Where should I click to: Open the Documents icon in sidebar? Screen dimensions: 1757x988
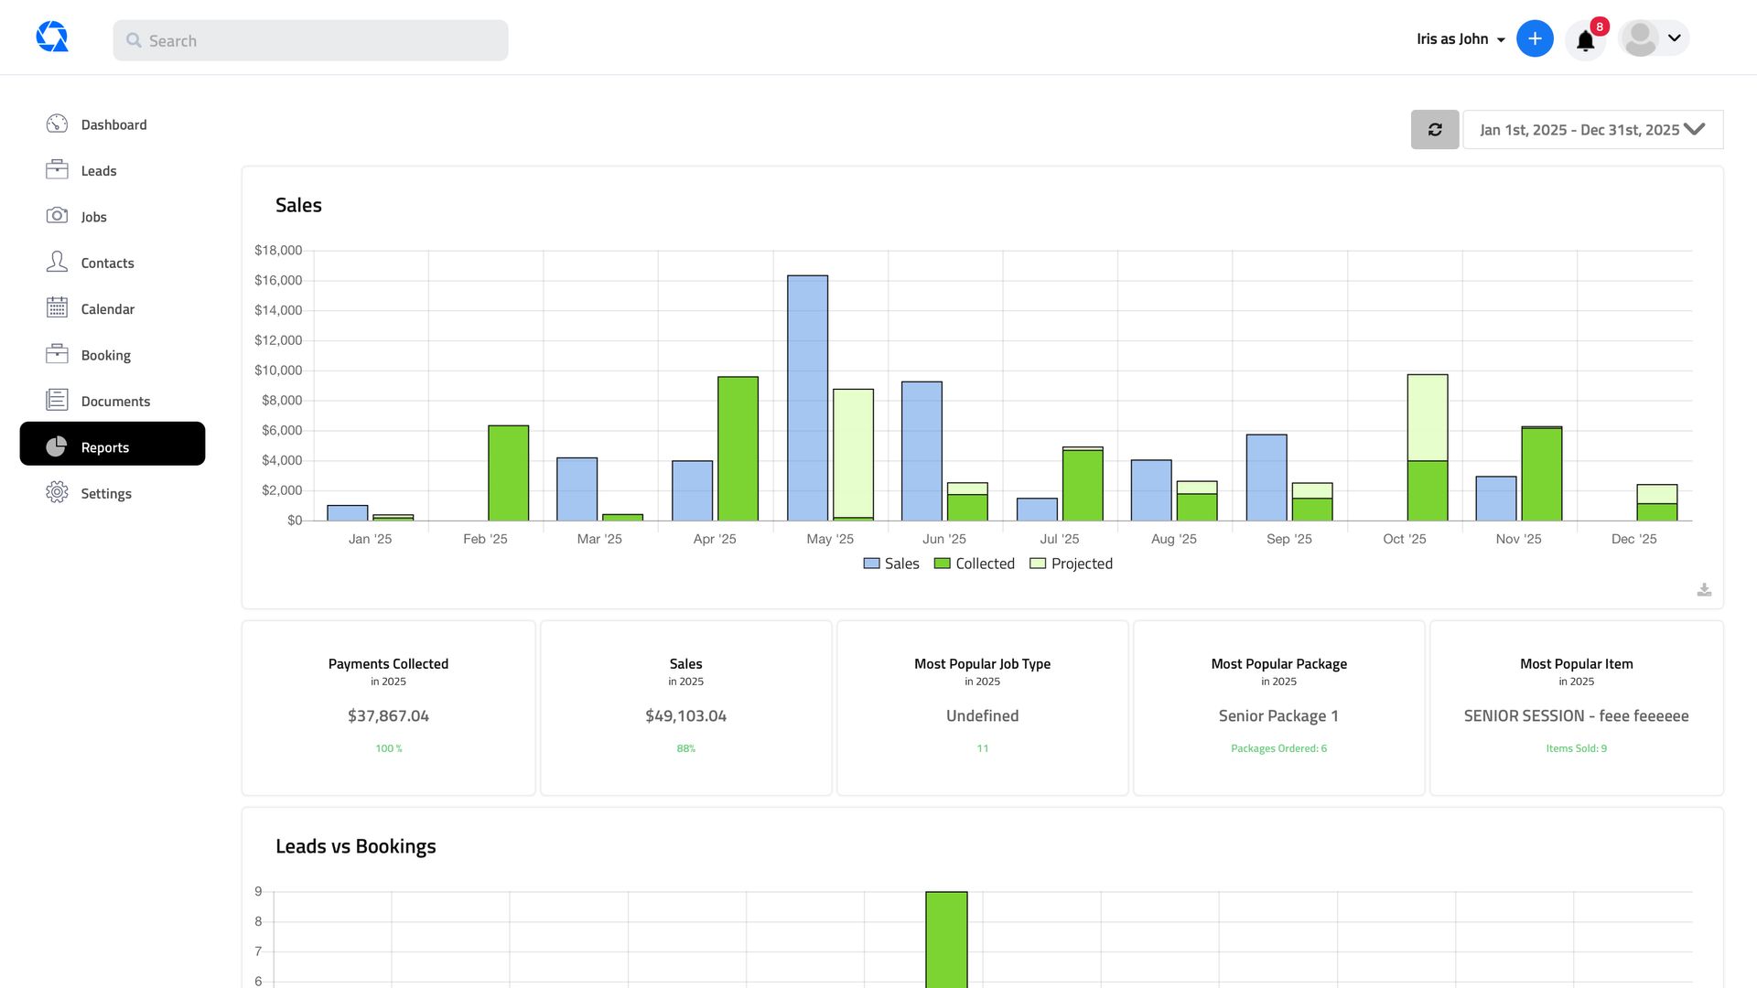57,400
